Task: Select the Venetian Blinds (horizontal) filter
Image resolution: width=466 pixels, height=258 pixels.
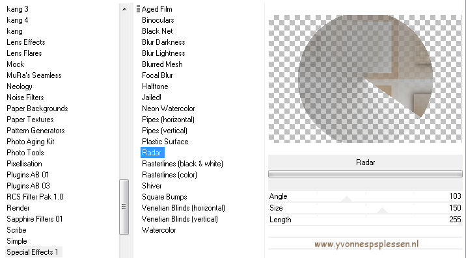Action: [x=183, y=208]
